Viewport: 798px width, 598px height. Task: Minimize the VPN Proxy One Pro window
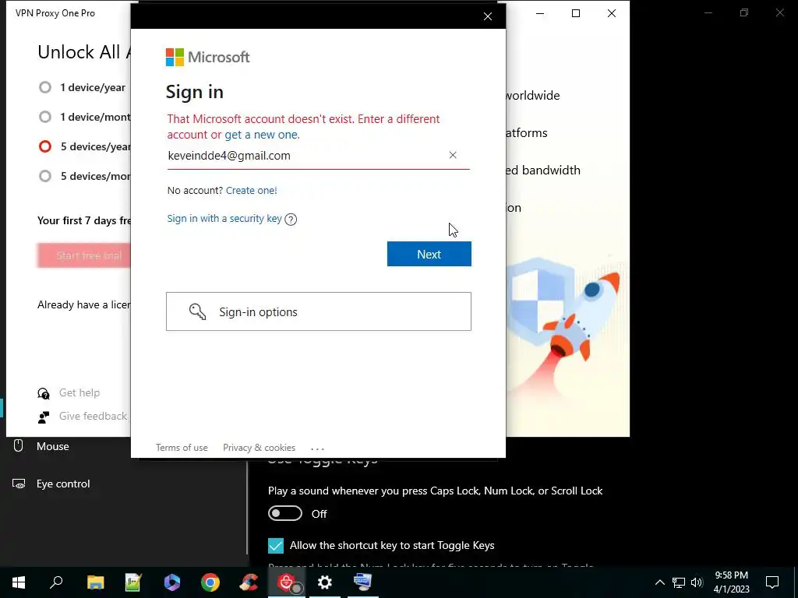[540, 13]
